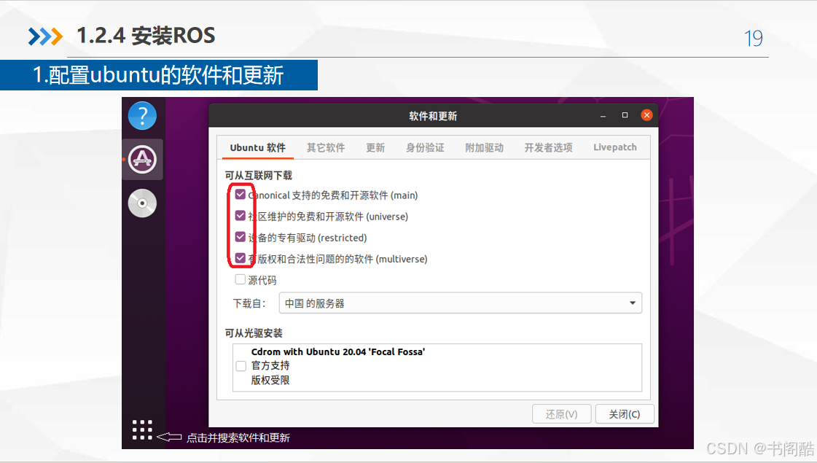Click the 版权受限 text line
The width and height of the screenshot is (817, 463).
(270, 380)
